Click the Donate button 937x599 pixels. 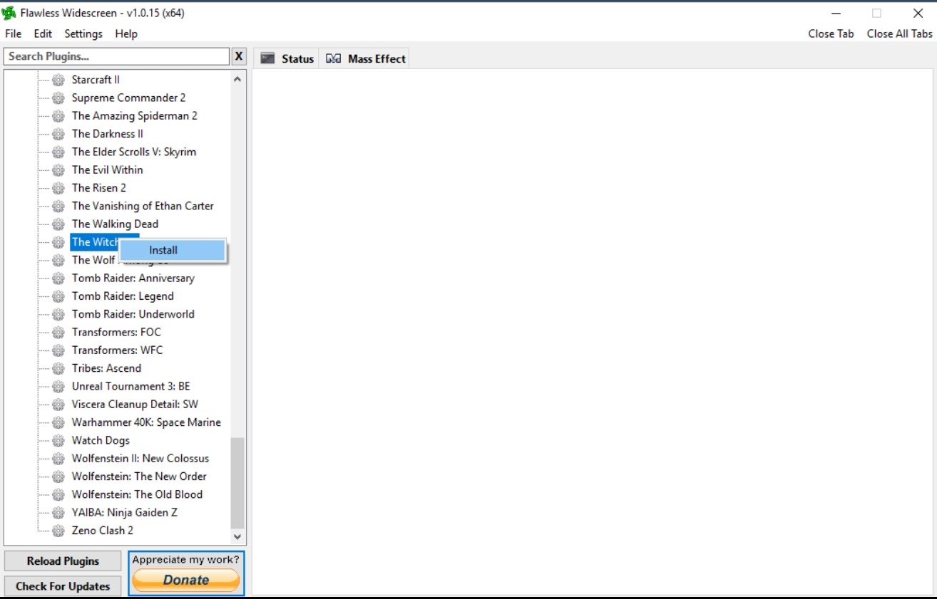(186, 580)
